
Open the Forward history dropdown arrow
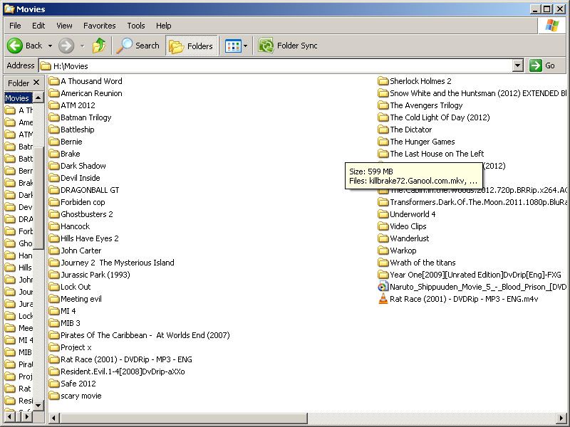pos(83,46)
